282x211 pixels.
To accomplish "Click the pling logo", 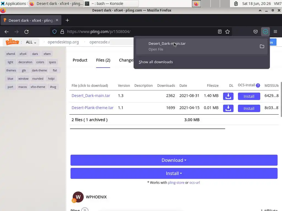I will 12,42.
